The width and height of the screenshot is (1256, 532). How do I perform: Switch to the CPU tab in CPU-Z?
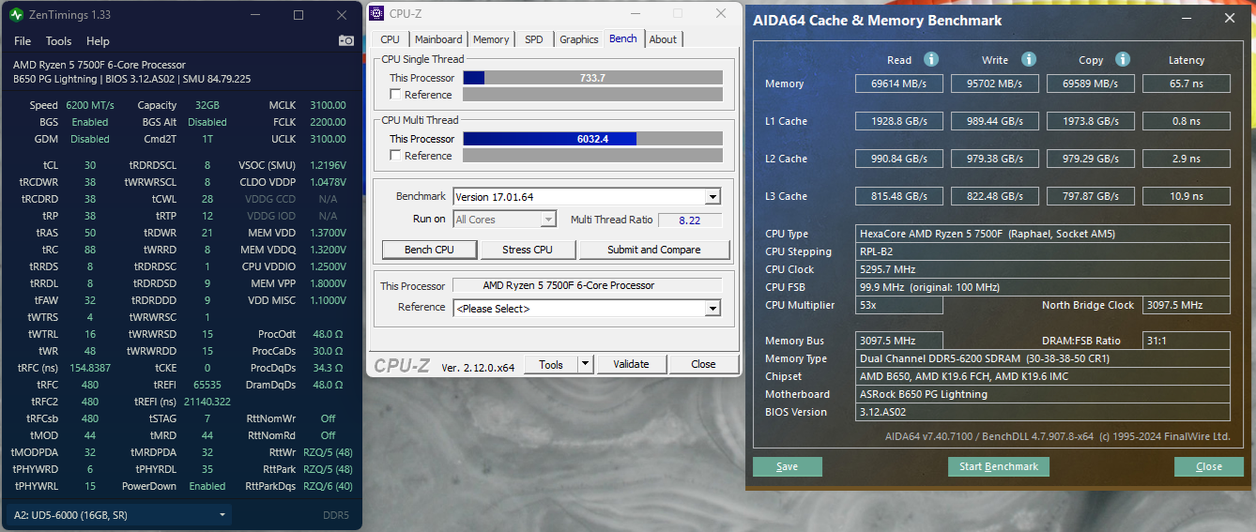coord(390,39)
